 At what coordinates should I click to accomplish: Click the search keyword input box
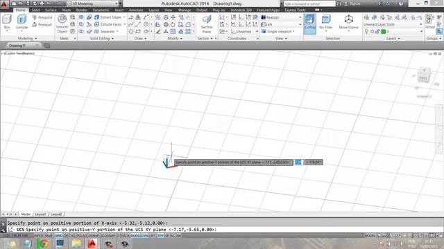click(309, 3)
